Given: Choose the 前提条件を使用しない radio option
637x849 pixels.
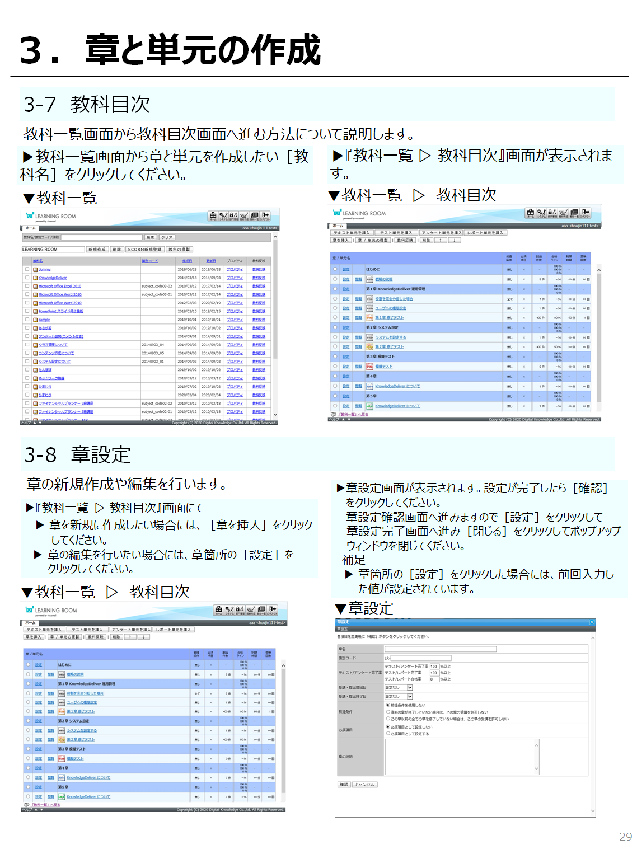Looking at the screenshot, I should [x=388, y=705].
